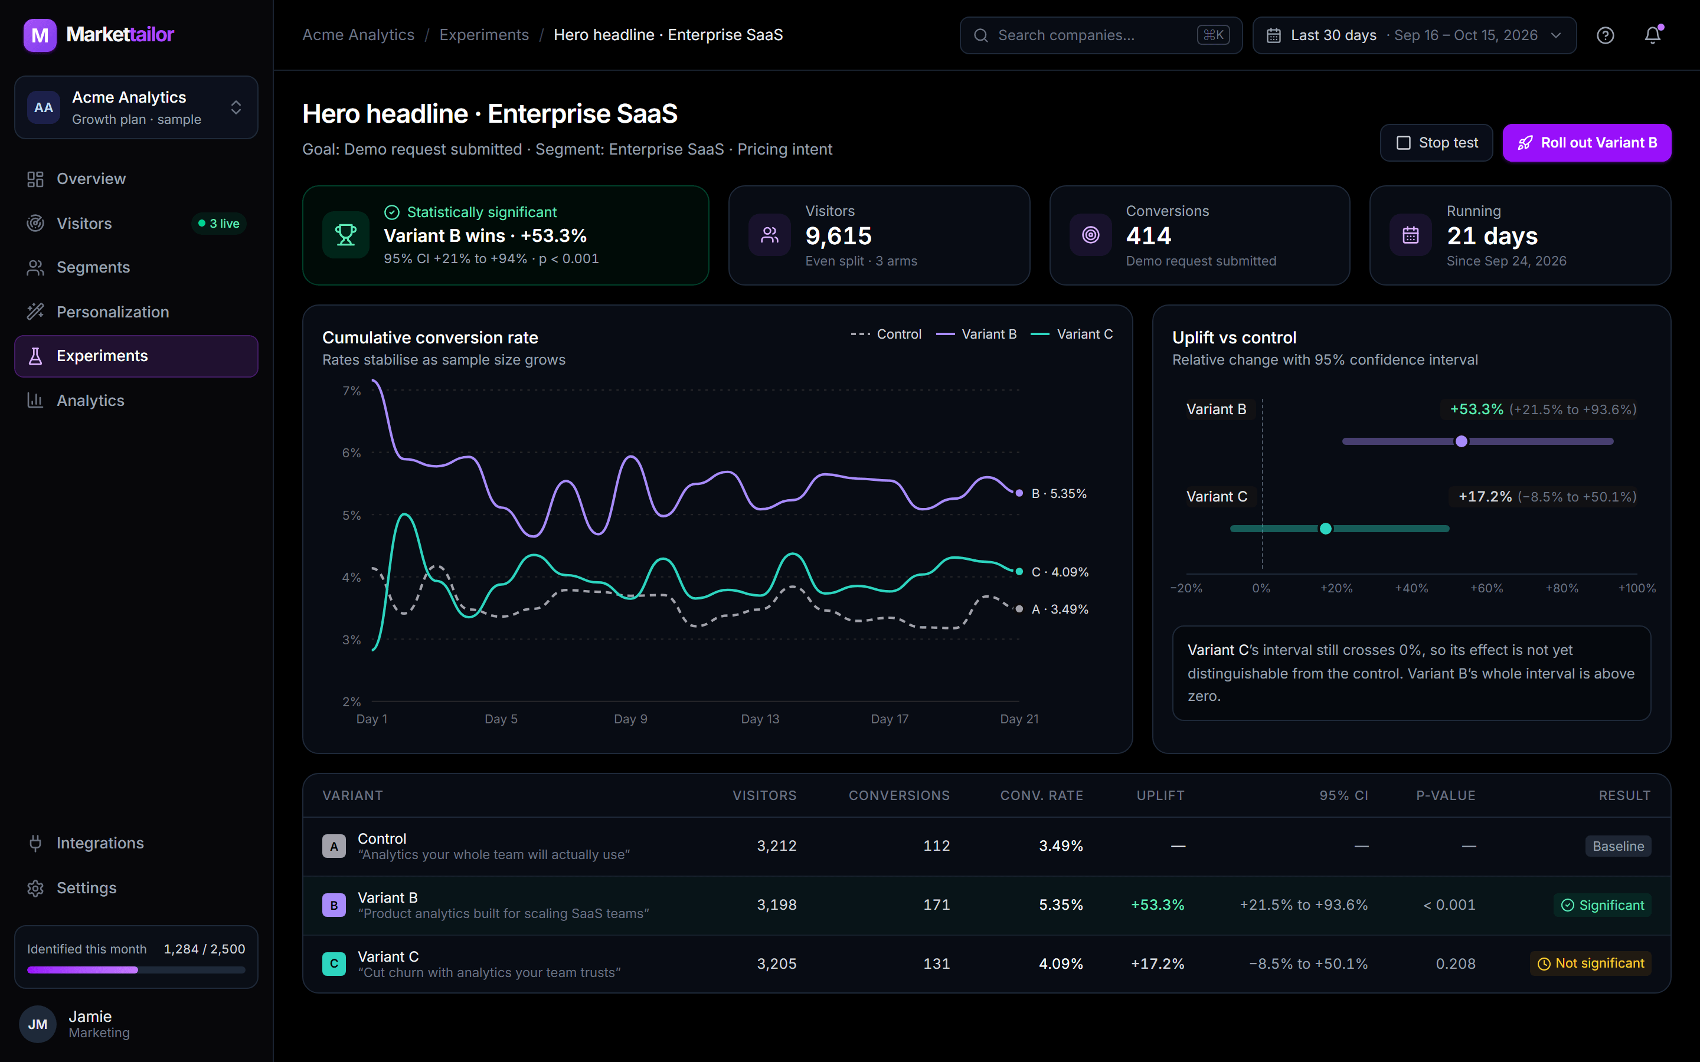The image size is (1700, 1062).
Task: Click the Variant B purple badge in table
Action: pyautogui.click(x=334, y=904)
